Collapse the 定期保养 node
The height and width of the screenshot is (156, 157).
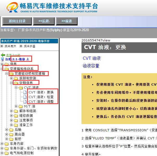click(11, 83)
